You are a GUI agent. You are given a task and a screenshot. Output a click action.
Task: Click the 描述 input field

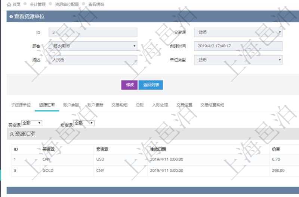[93, 60]
